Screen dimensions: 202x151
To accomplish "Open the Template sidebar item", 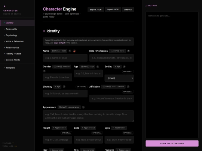I will (17, 68).
